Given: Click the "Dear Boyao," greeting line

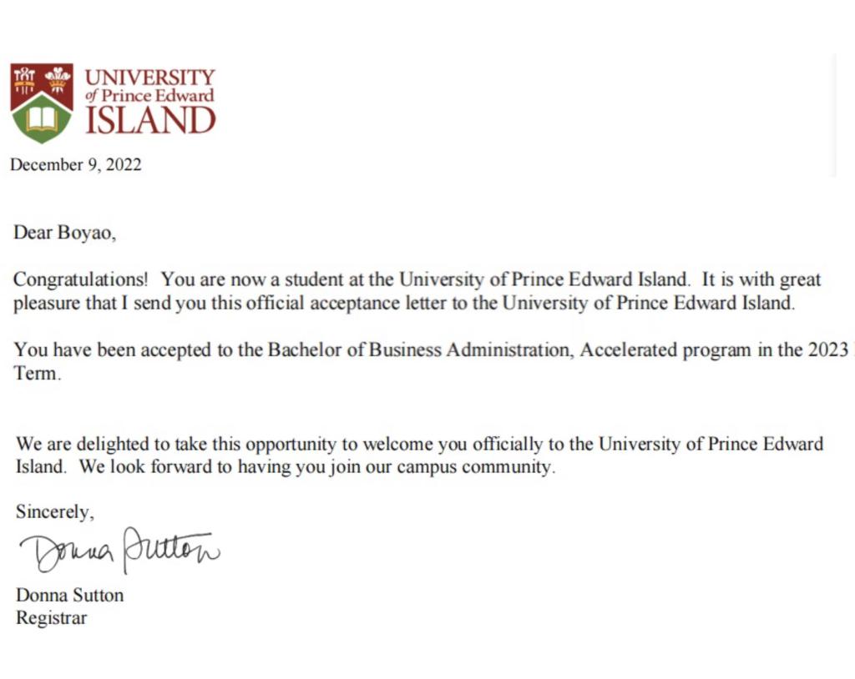Looking at the screenshot, I should pyautogui.click(x=65, y=233).
